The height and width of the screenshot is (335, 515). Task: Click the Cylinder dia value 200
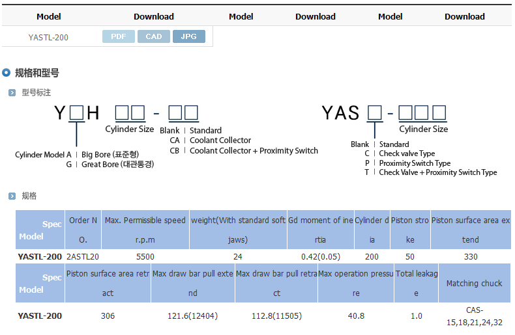[x=372, y=257]
